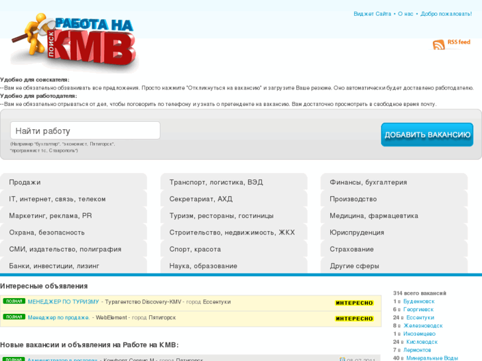Select Наука, образование category
The image size is (482, 361).
click(233, 266)
